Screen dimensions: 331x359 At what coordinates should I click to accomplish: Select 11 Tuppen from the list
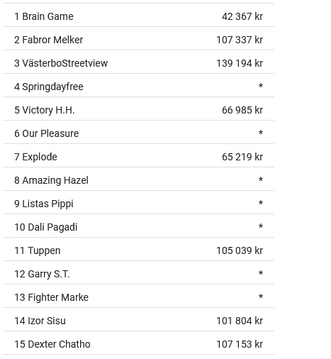click(138, 249)
